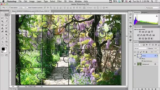Switch to the Channels tab
This screenshot has height=90, width=160.
point(142,42)
